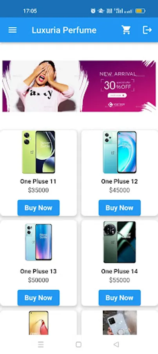Tap the alarm icon in status bar
The height and width of the screenshot is (354, 158).
pyautogui.click(x=93, y=11)
